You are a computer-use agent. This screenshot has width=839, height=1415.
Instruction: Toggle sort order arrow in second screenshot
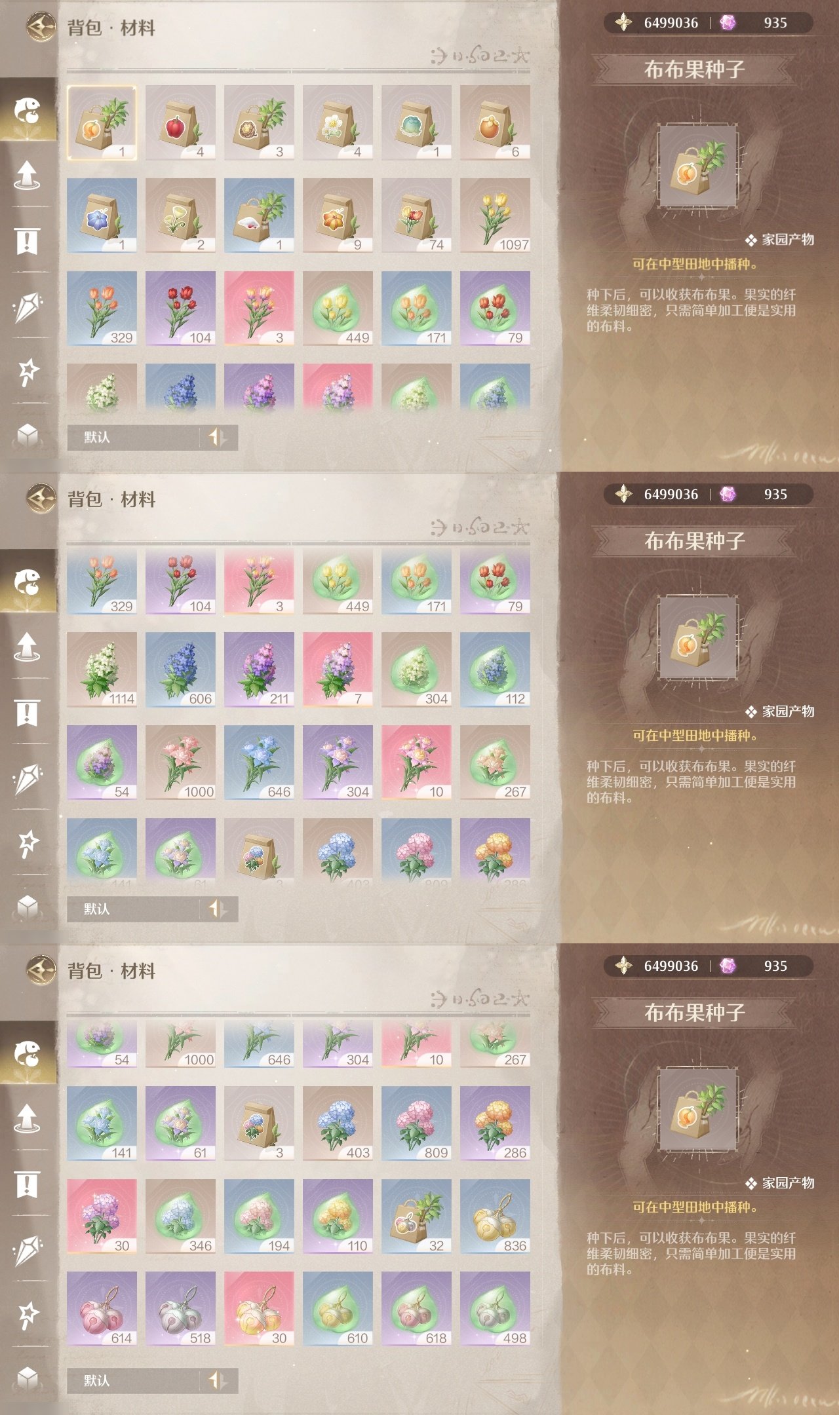(x=218, y=909)
